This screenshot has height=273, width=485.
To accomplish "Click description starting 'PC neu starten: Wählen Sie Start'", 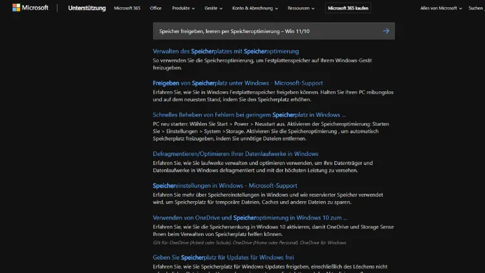I will [271, 131].
